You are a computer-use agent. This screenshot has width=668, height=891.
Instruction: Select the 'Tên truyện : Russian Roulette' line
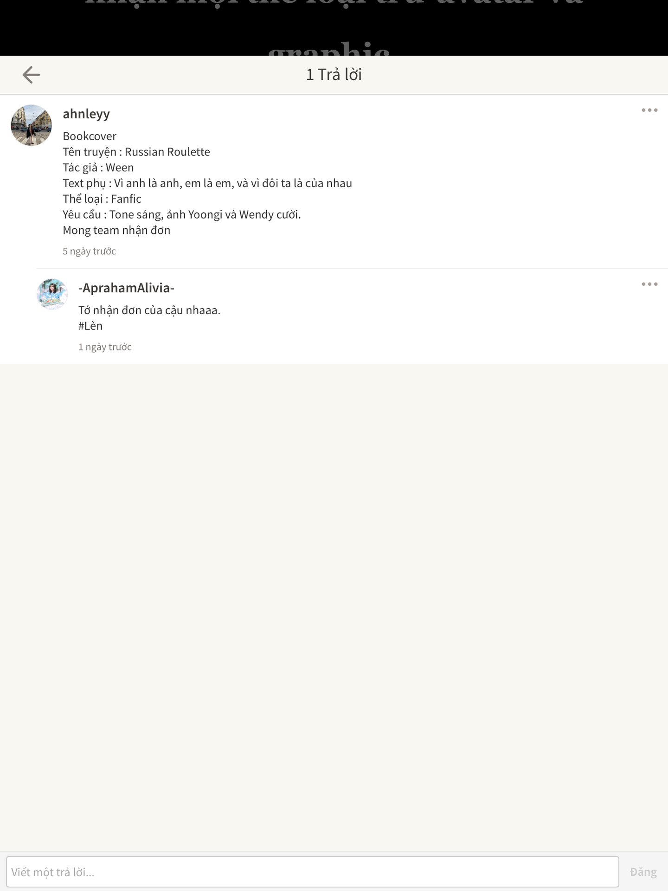(136, 152)
